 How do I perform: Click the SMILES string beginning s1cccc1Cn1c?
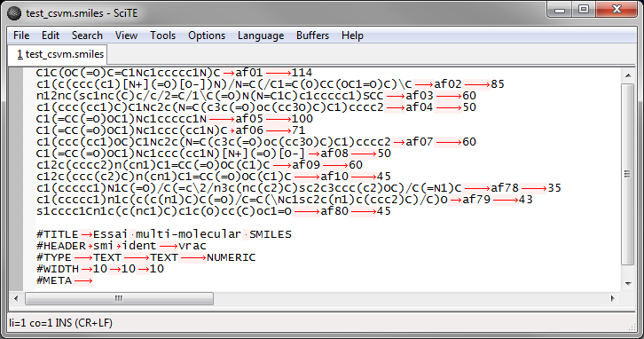click(164, 211)
